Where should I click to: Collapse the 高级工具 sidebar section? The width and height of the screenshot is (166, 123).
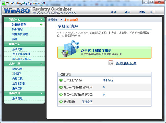click(41, 64)
